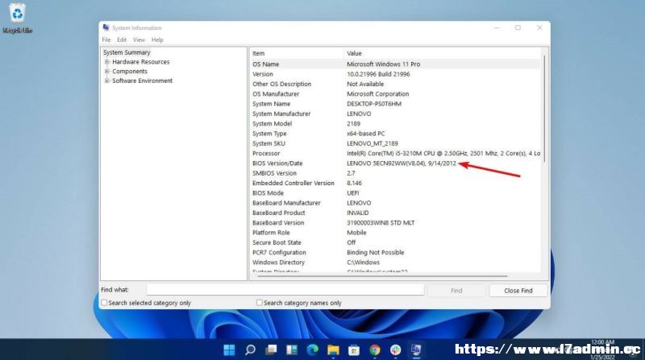The image size is (645, 360).
Task: Select the System Type row
Action: pos(395,134)
